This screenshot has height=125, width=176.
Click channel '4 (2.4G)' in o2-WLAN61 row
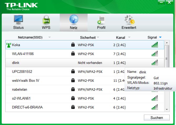pos(119,98)
